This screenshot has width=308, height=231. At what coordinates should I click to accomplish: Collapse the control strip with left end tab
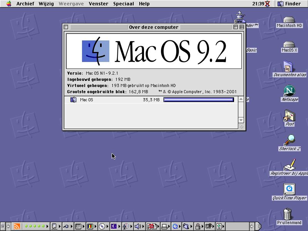(2, 226)
